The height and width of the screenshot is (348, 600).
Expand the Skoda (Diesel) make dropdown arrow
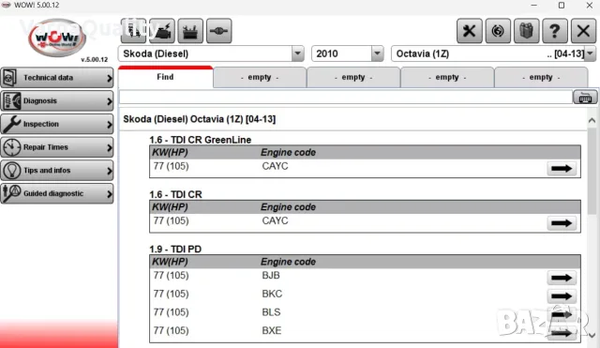click(298, 53)
